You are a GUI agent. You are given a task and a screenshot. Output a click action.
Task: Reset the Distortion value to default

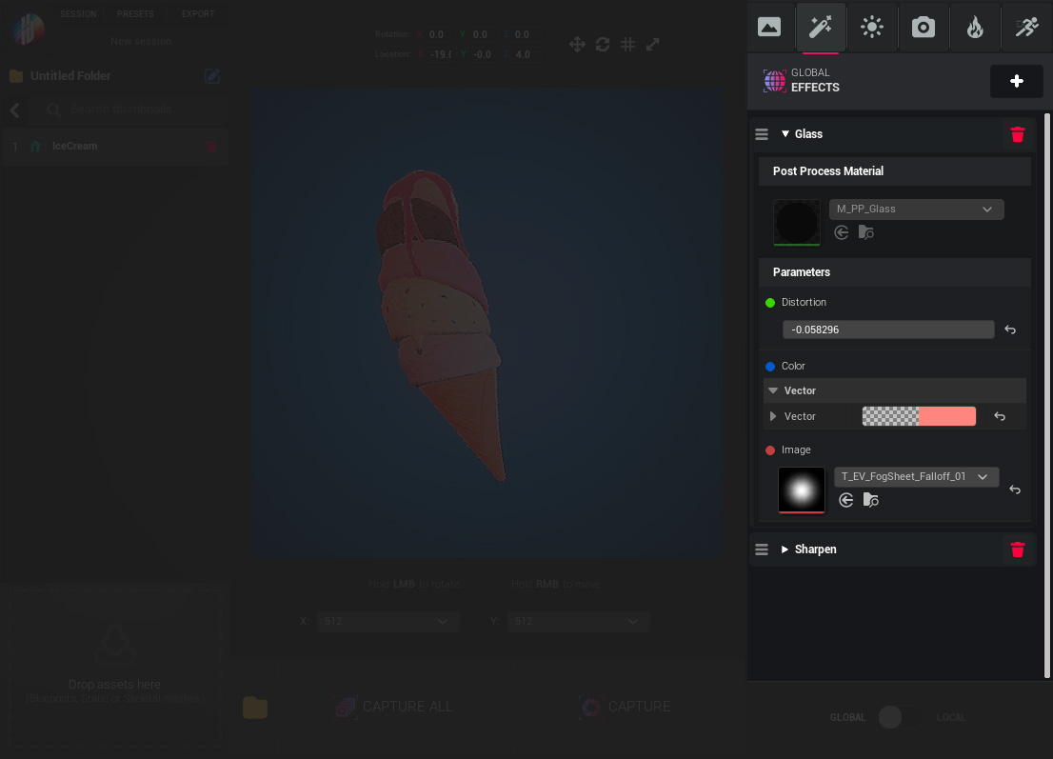click(1010, 330)
